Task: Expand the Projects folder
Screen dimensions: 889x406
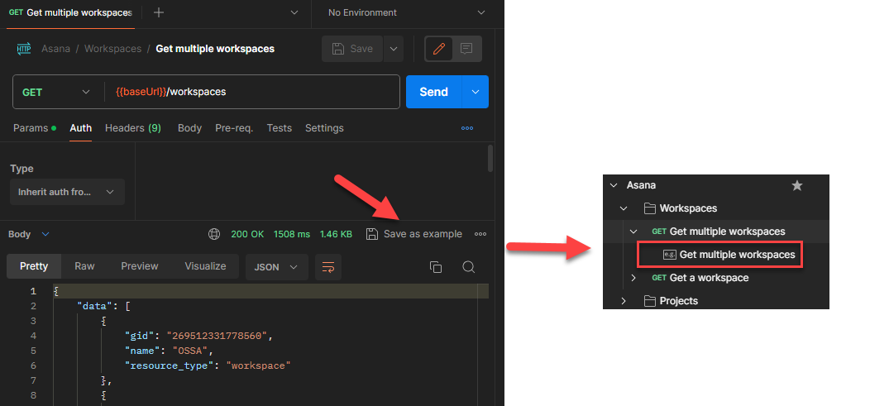Action: point(624,301)
